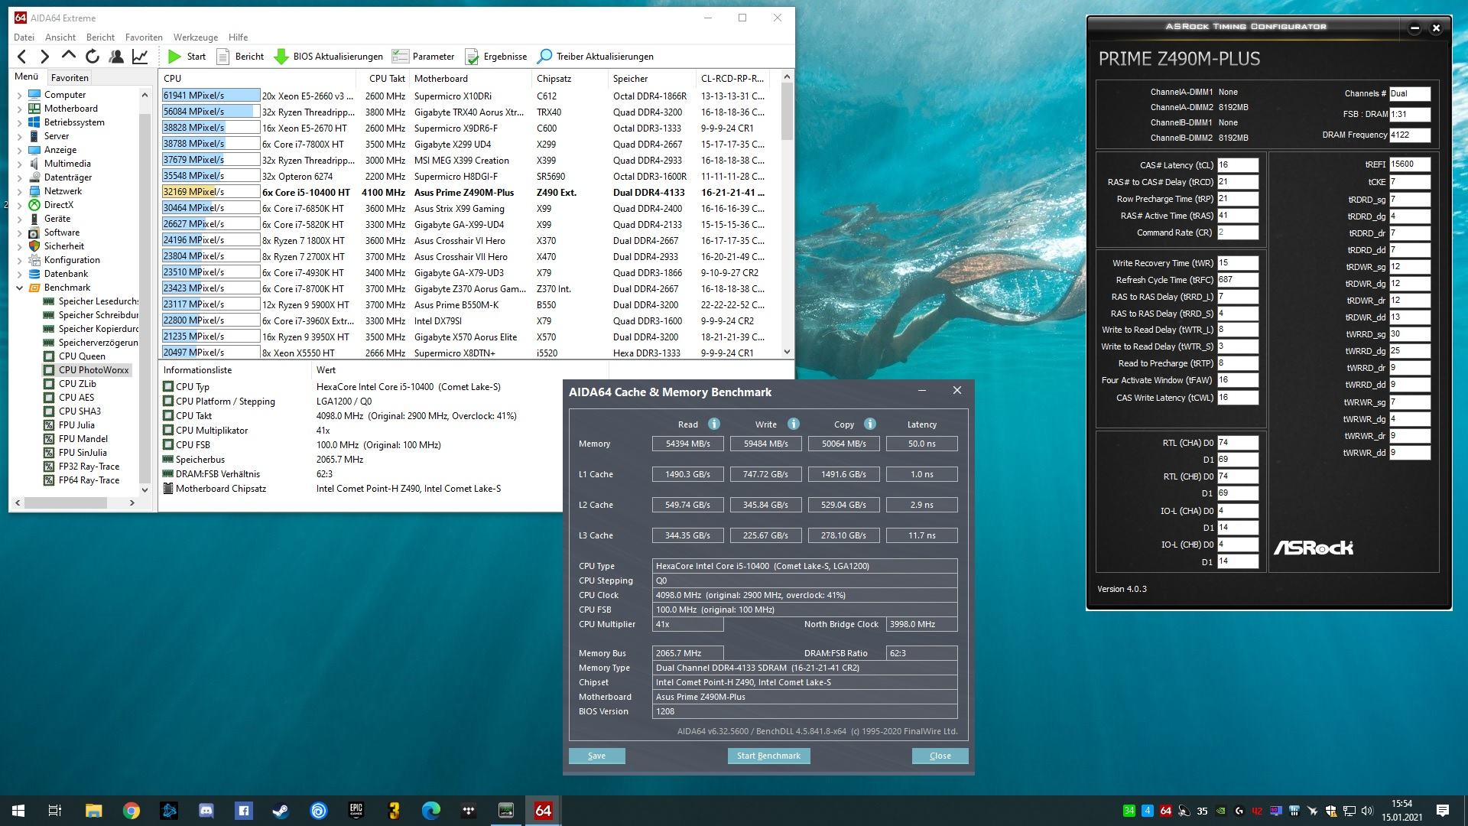Toggle the CPU Multiplikator checkbox
This screenshot has height=826, width=1468.
point(168,431)
